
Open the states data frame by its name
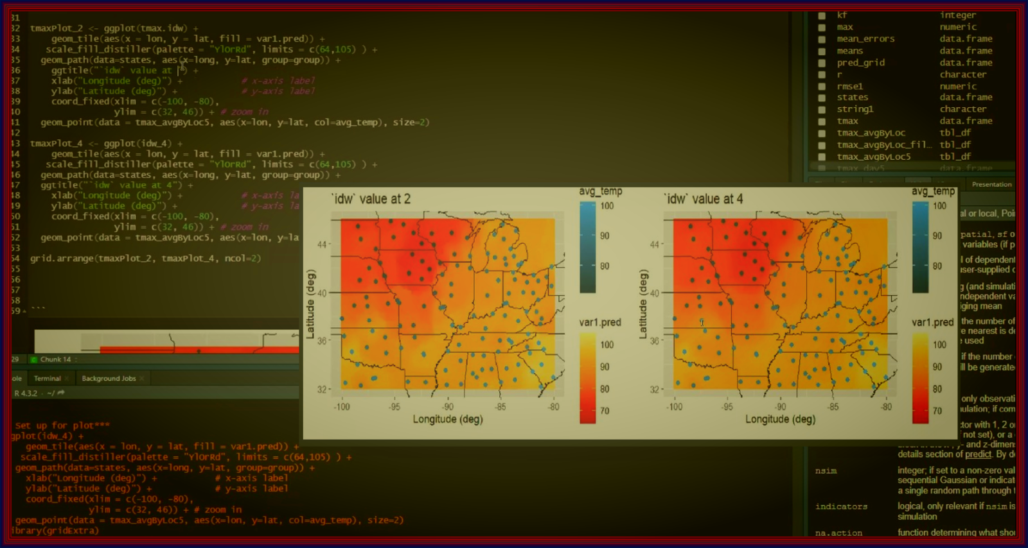852,98
